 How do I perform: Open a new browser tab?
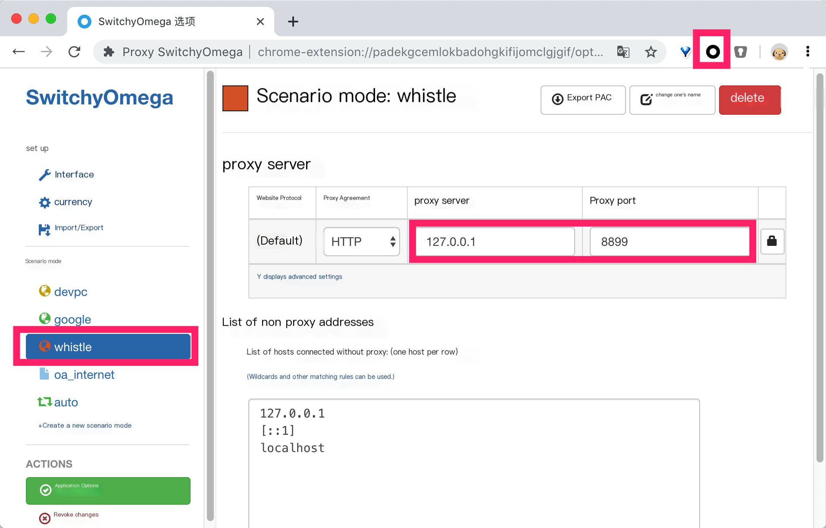293,21
